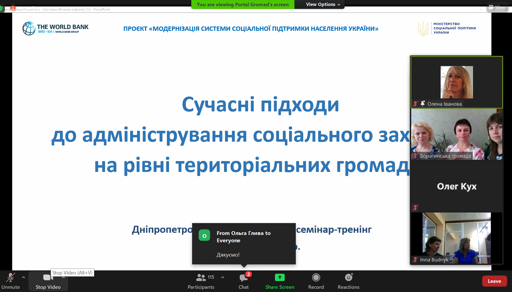This screenshot has width=512, height=292.
Task: Select Inna Budnyk's video tile
Action: click(x=456, y=238)
